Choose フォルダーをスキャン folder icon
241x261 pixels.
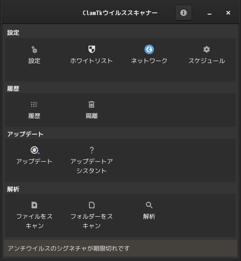pos(92,205)
